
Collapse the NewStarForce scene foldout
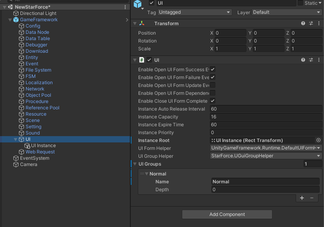pyautogui.click(x=4, y=7)
